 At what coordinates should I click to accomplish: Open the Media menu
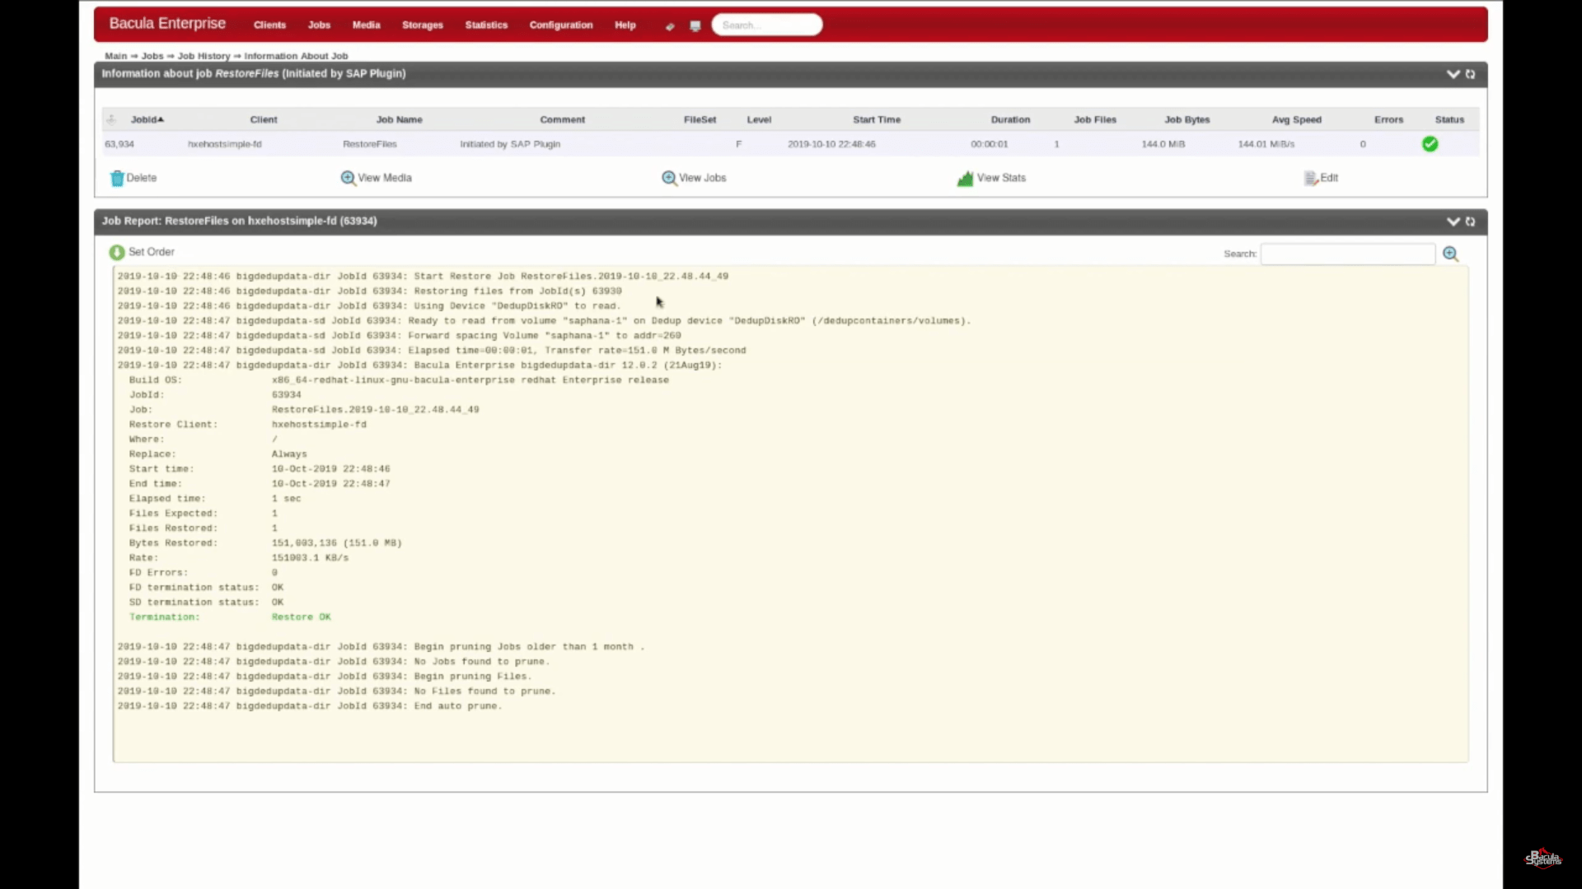366,25
